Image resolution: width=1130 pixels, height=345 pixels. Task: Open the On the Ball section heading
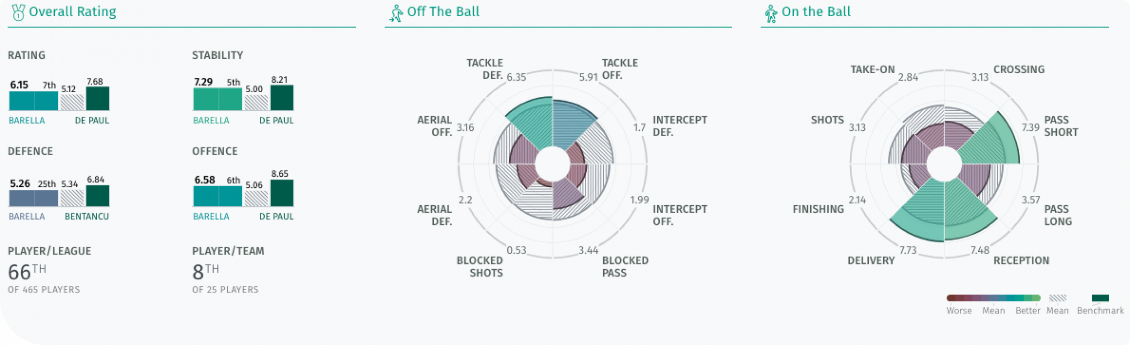[x=816, y=12]
